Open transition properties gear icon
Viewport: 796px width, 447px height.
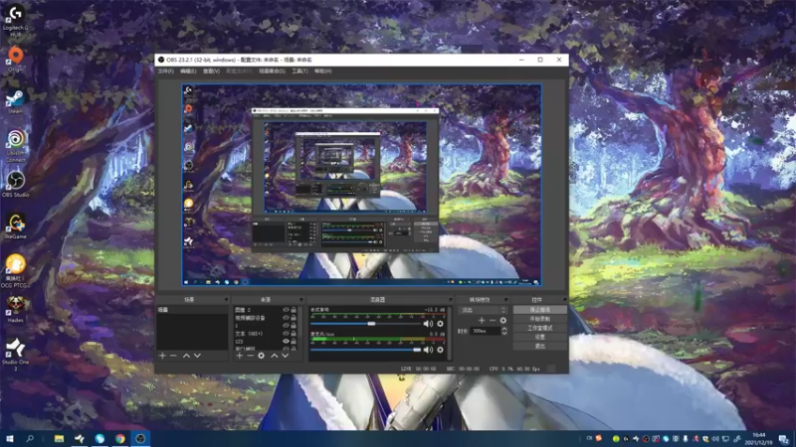503,320
